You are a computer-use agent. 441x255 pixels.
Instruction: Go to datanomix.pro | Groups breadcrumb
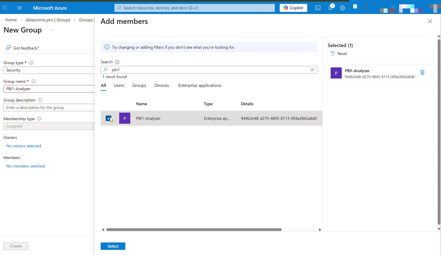click(x=48, y=20)
